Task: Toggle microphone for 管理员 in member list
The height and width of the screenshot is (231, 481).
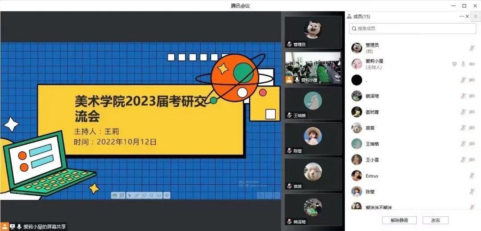Action: pyautogui.click(x=472, y=48)
